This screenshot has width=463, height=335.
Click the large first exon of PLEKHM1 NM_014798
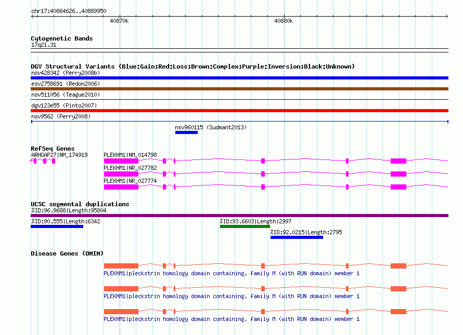click(x=121, y=160)
